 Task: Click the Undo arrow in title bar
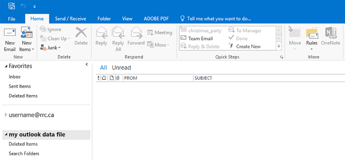pos(23,6)
